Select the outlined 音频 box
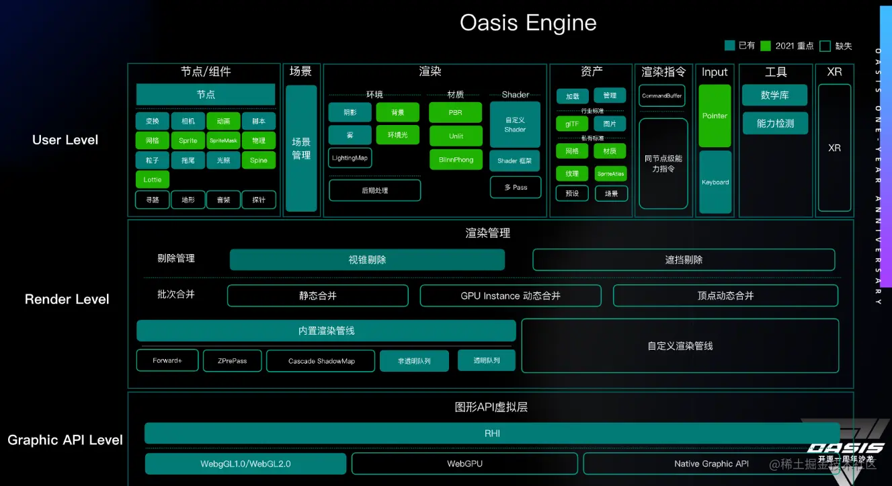 (224, 200)
